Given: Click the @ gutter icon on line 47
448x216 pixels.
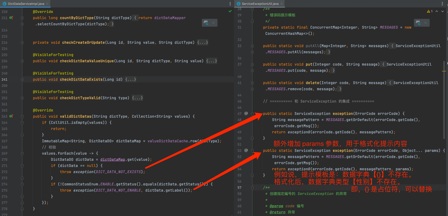Looking at the screenshot, I should [x=246, y=113].
